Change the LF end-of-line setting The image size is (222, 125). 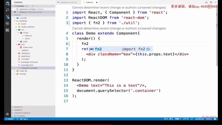tap(192, 119)
